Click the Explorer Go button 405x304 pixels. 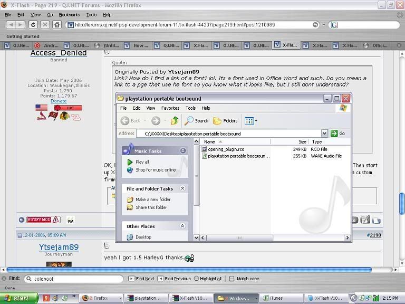pos(338,134)
